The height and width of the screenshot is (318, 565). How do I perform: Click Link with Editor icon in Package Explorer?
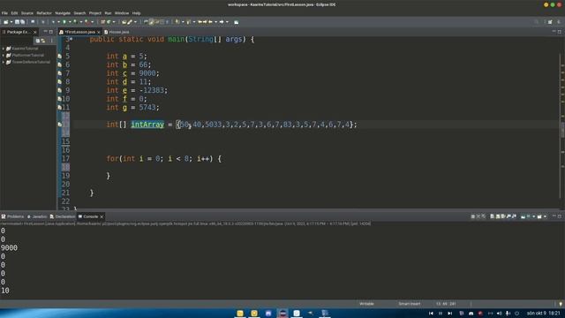(43, 41)
